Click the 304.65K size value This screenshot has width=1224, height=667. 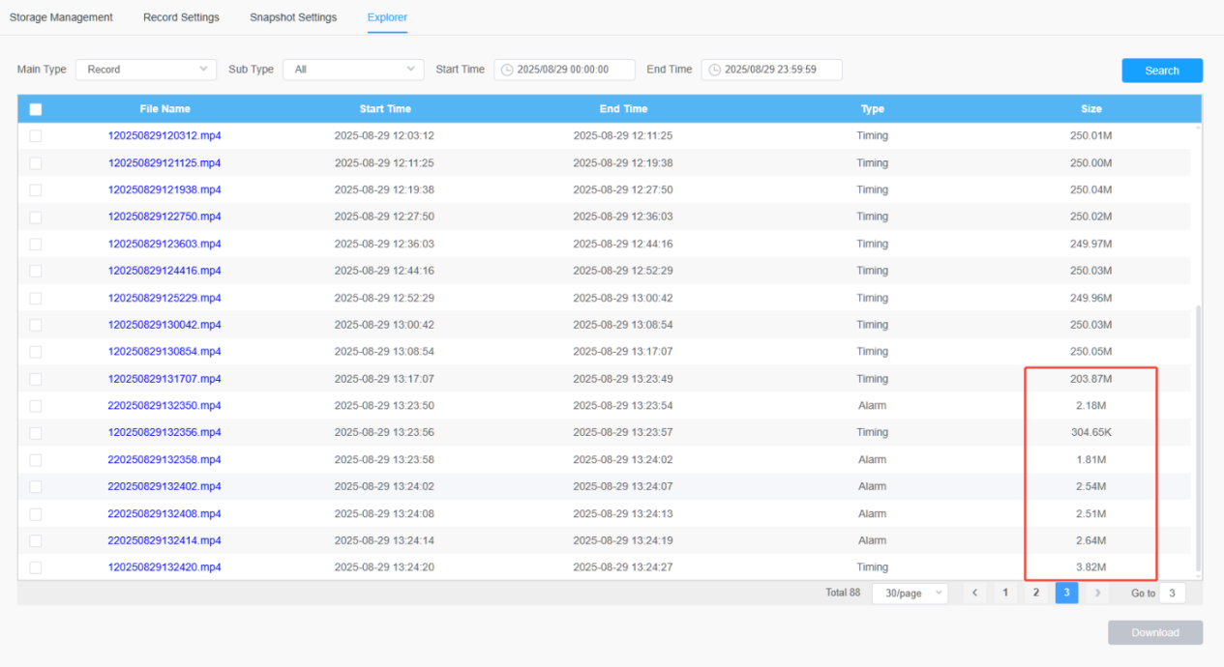[1091, 433]
